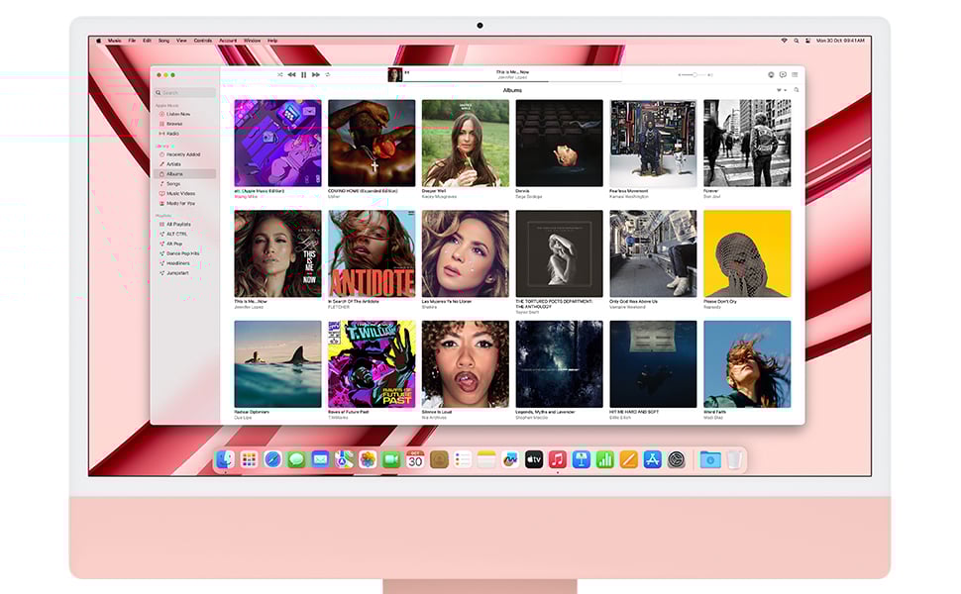
Task: Click the filter magnifier icon in Albums
Action: [797, 90]
